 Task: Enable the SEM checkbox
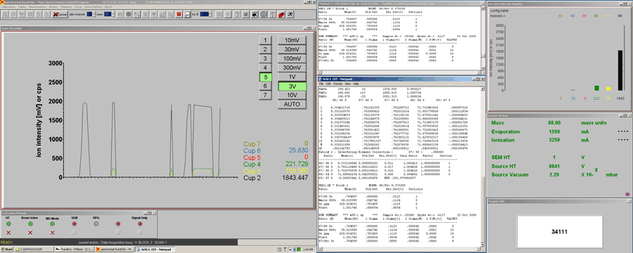pyautogui.click(x=74, y=233)
